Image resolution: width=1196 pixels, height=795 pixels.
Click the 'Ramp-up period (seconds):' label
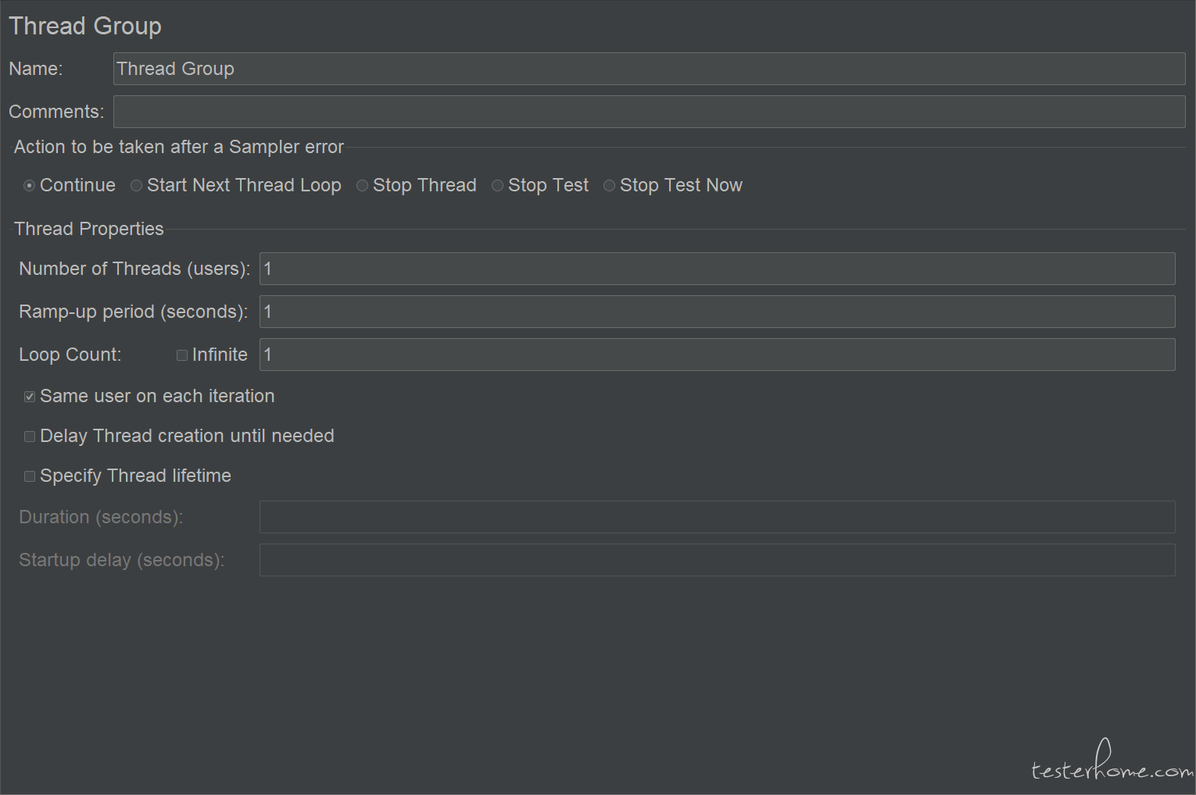pyautogui.click(x=133, y=312)
